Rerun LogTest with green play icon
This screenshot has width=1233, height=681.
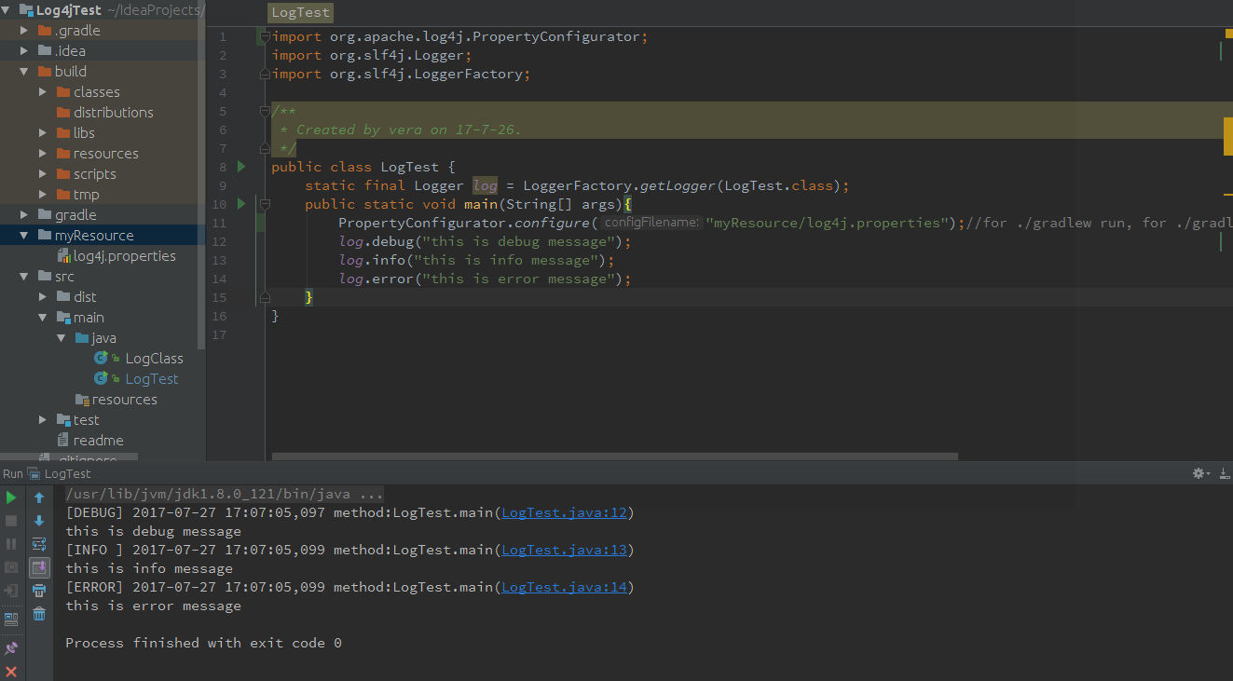tap(11, 497)
